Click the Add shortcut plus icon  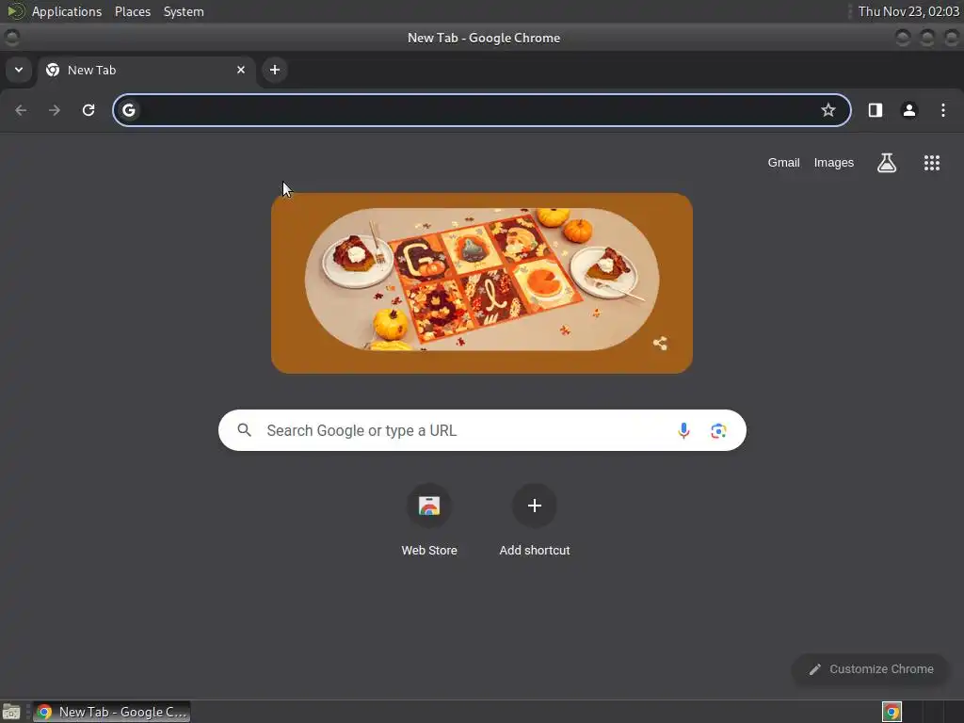coord(535,506)
